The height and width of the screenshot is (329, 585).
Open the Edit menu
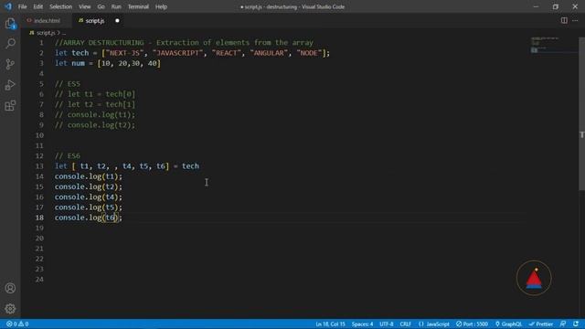(37, 6)
